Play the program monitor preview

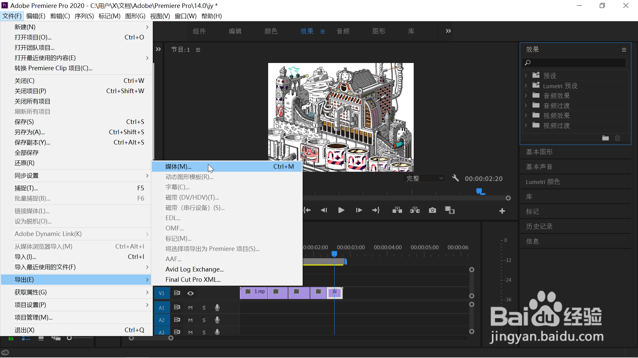(x=341, y=210)
